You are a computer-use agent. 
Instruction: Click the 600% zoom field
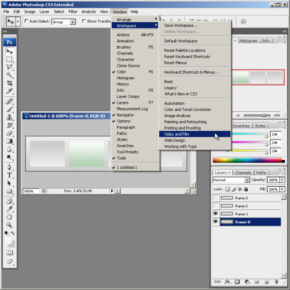tap(31, 191)
